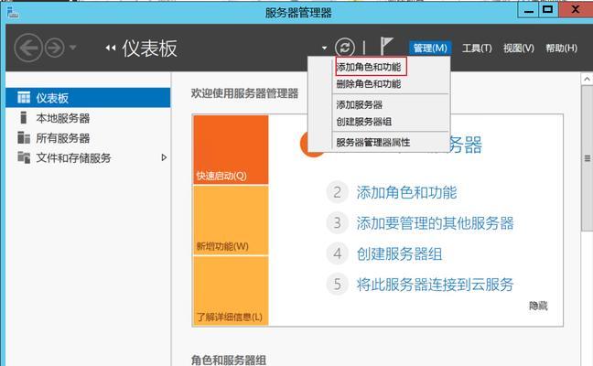Click the 仪表板 header title
Viewport: 593px width, 366px height.
tap(149, 48)
